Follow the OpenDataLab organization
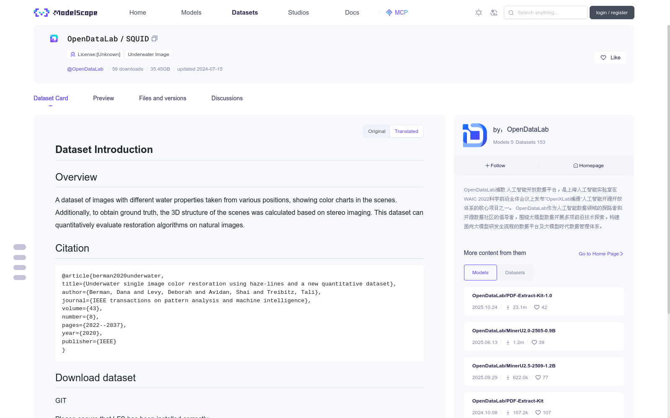This screenshot has width=670, height=418. (x=495, y=166)
